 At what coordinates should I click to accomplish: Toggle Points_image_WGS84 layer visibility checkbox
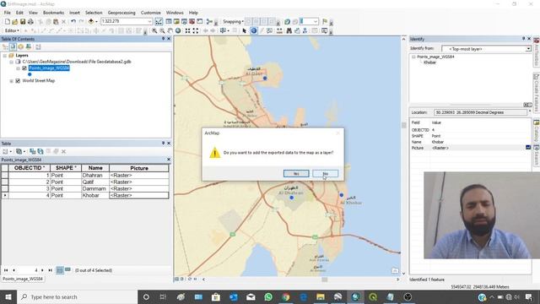click(x=24, y=68)
